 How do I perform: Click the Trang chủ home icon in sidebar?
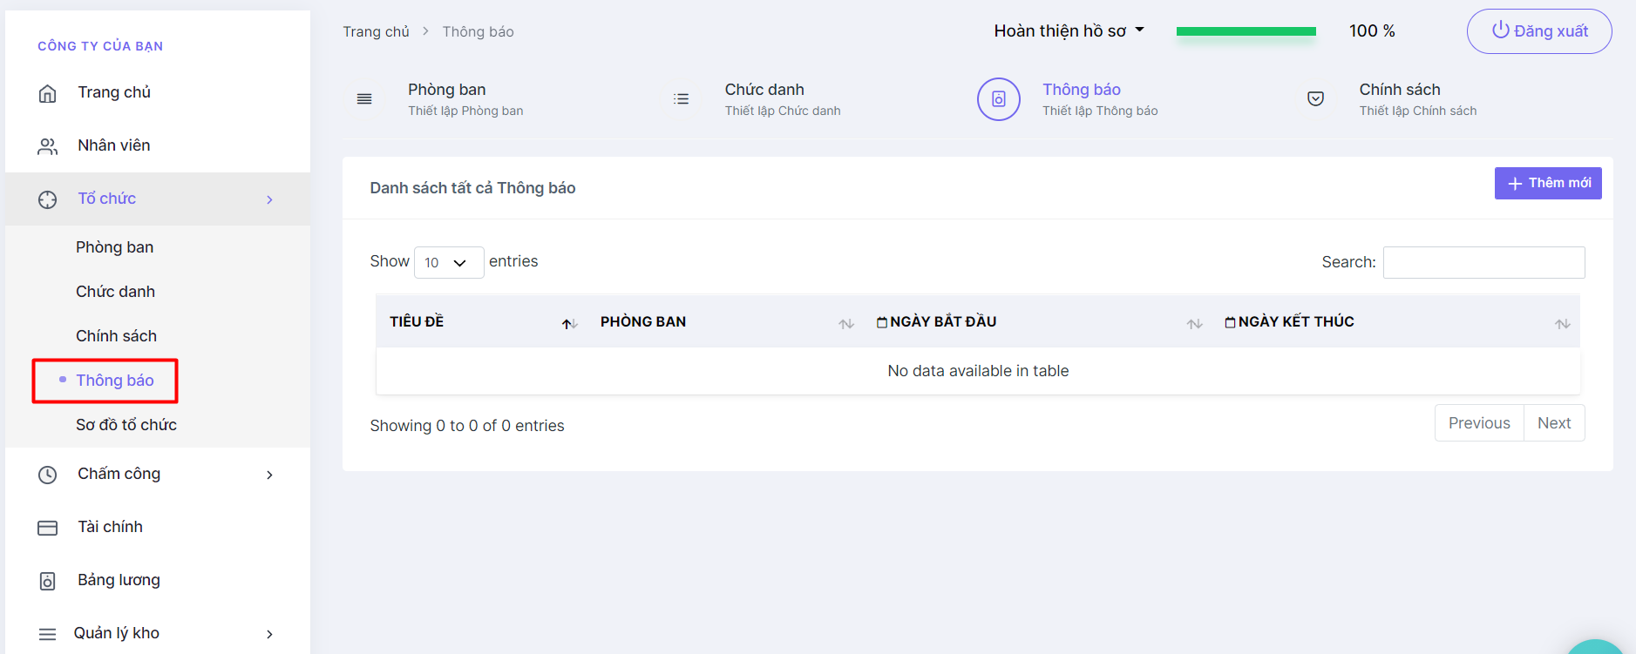[x=48, y=93]
